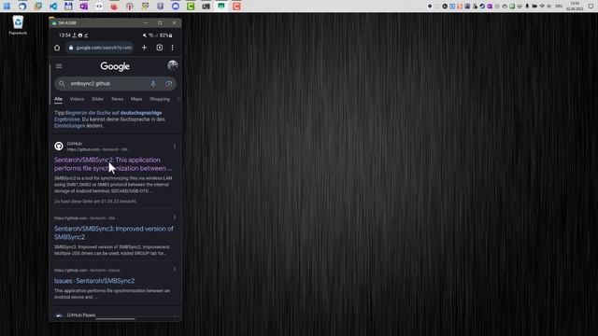Click the SM-A series window title icon
This screenshot has width=598, height=336.
pos(54,22)
